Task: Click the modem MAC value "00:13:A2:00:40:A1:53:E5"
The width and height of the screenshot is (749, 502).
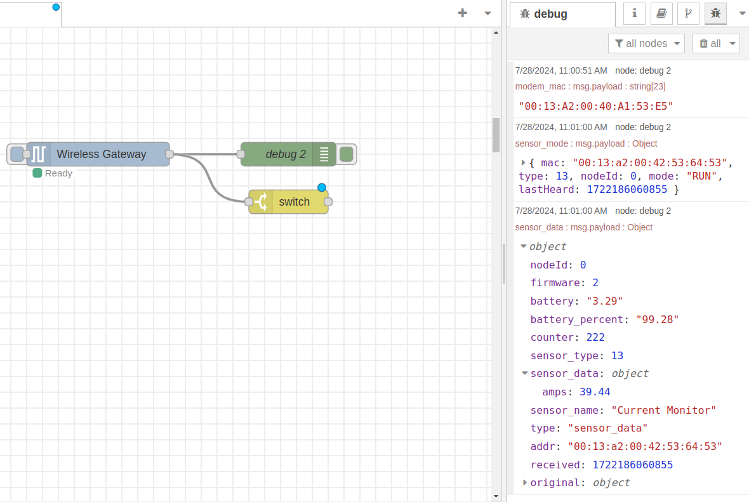Action: pyautogui.click(x=595, y=106)
